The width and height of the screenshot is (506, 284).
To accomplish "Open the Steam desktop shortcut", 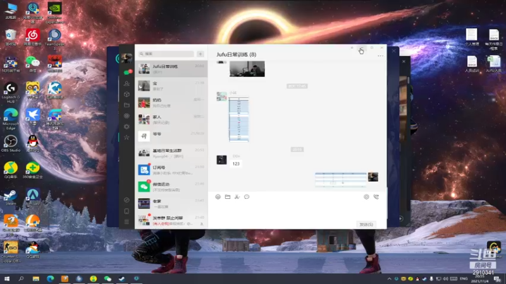I will pyautogui.click(x=11, y=197).
